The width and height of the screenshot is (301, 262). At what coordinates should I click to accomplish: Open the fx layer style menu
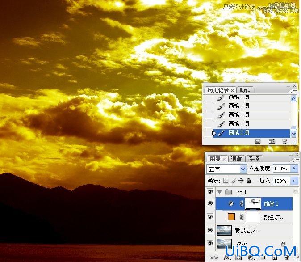227,257
